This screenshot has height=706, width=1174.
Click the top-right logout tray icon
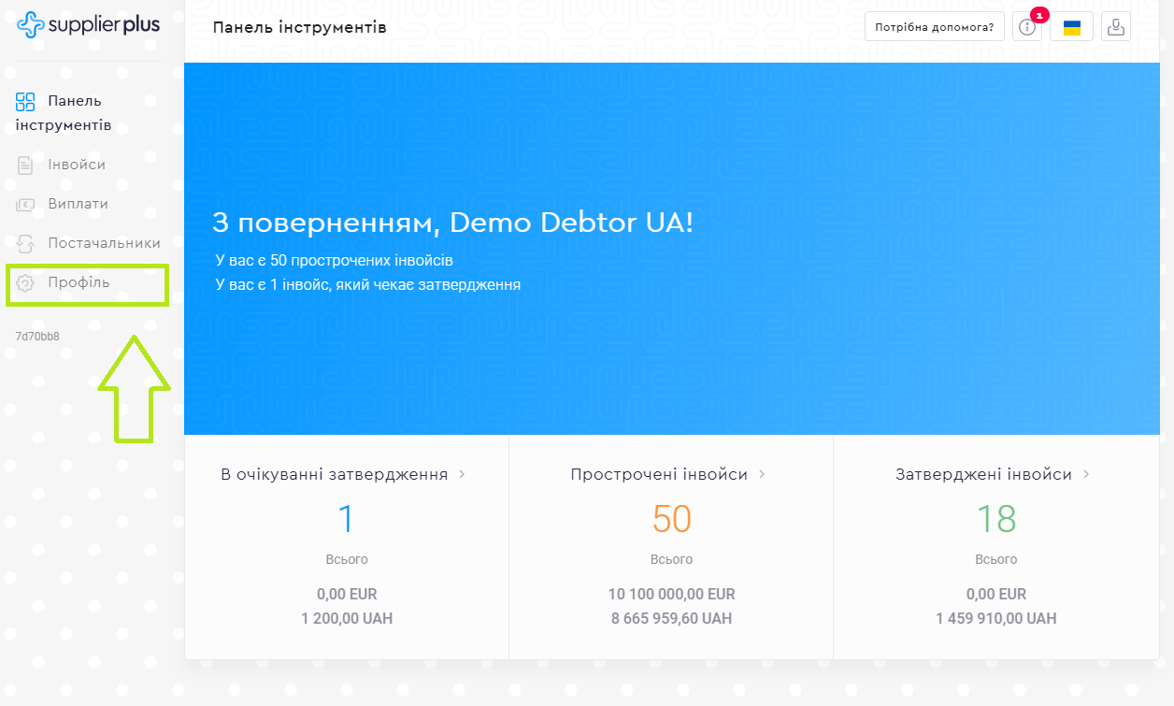point(1115,27)
